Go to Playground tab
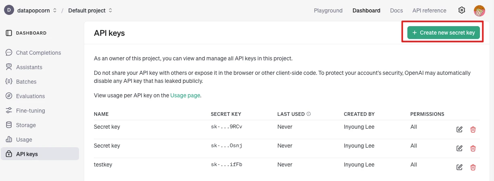This screenshot has height=181, width=494. point(328,10)
